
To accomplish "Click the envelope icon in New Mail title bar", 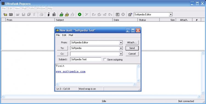I will 57,30.
